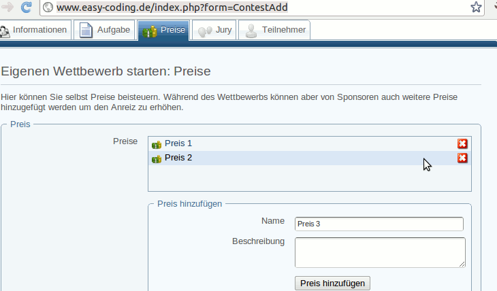Open the Informationen tab
This screenshot has height=291, width=497.
point(35,30)
